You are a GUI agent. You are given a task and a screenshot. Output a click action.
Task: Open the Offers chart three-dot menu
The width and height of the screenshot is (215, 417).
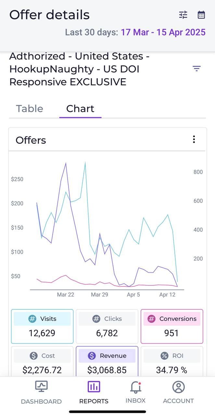pyautogui.click(x=194, y=139)
